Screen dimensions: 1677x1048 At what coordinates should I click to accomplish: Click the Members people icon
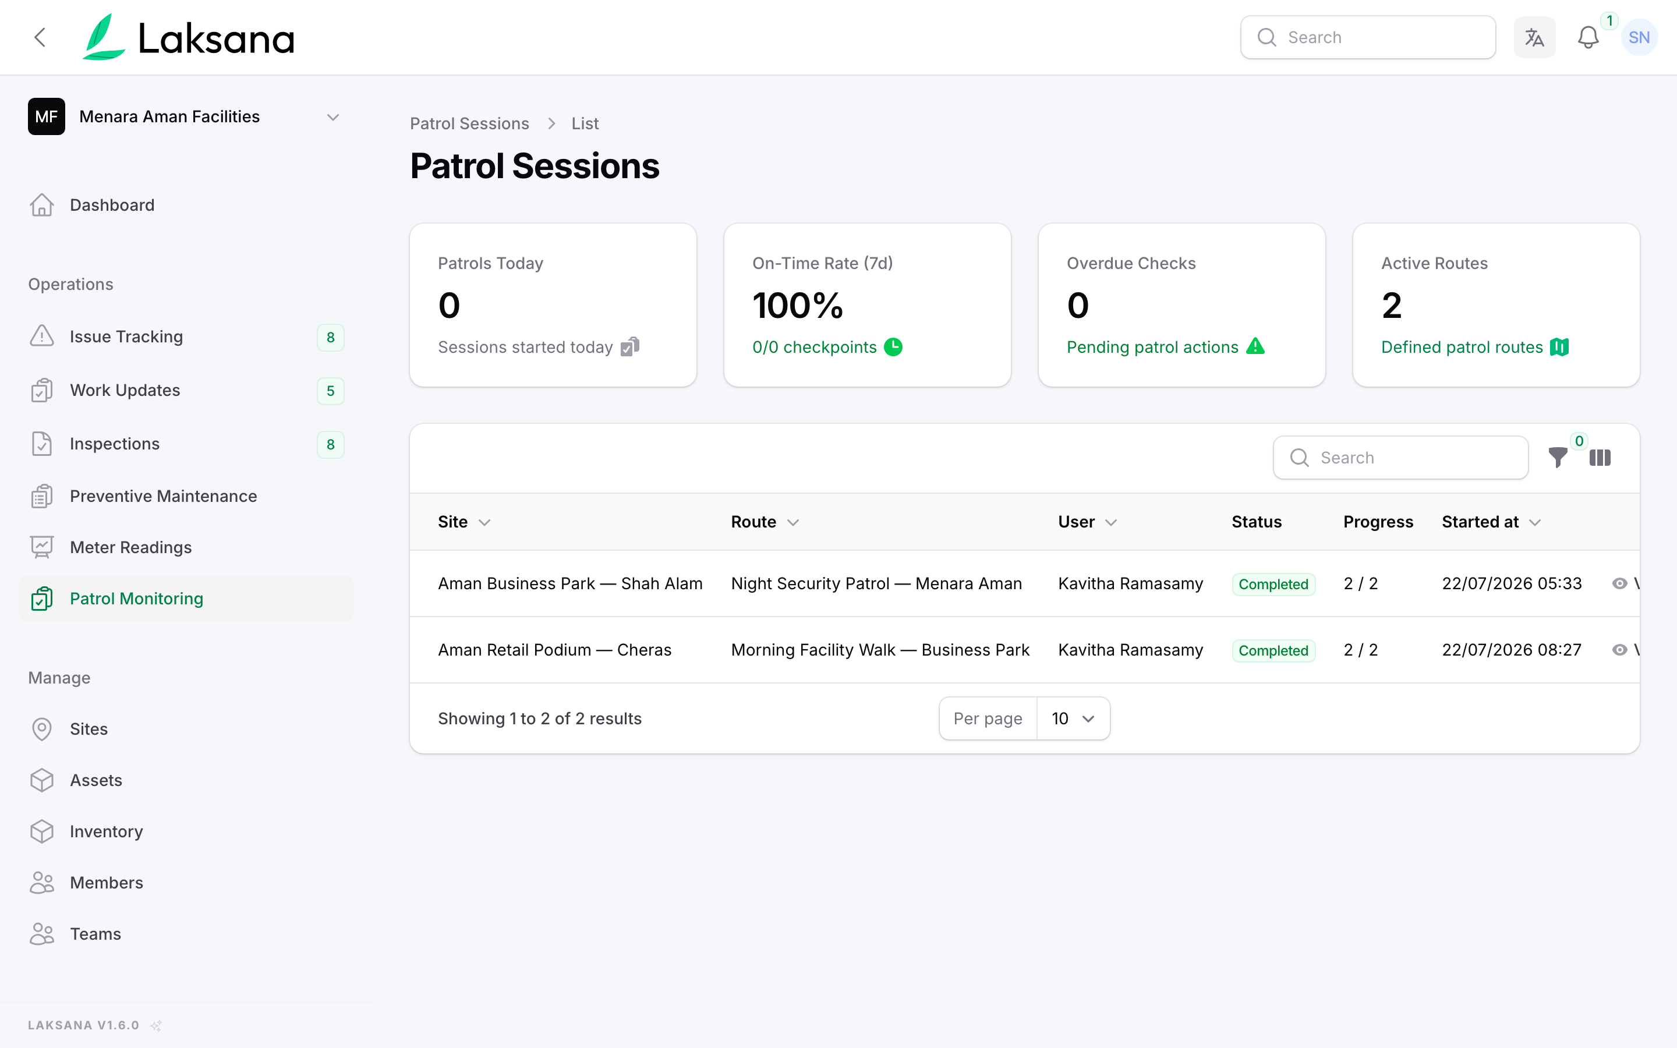point(41,883)
